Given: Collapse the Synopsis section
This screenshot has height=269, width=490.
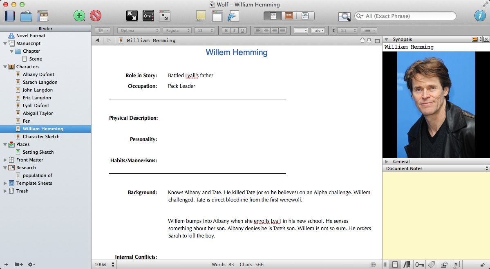Looking at the screenshot, I should click(x=387, y=39).
